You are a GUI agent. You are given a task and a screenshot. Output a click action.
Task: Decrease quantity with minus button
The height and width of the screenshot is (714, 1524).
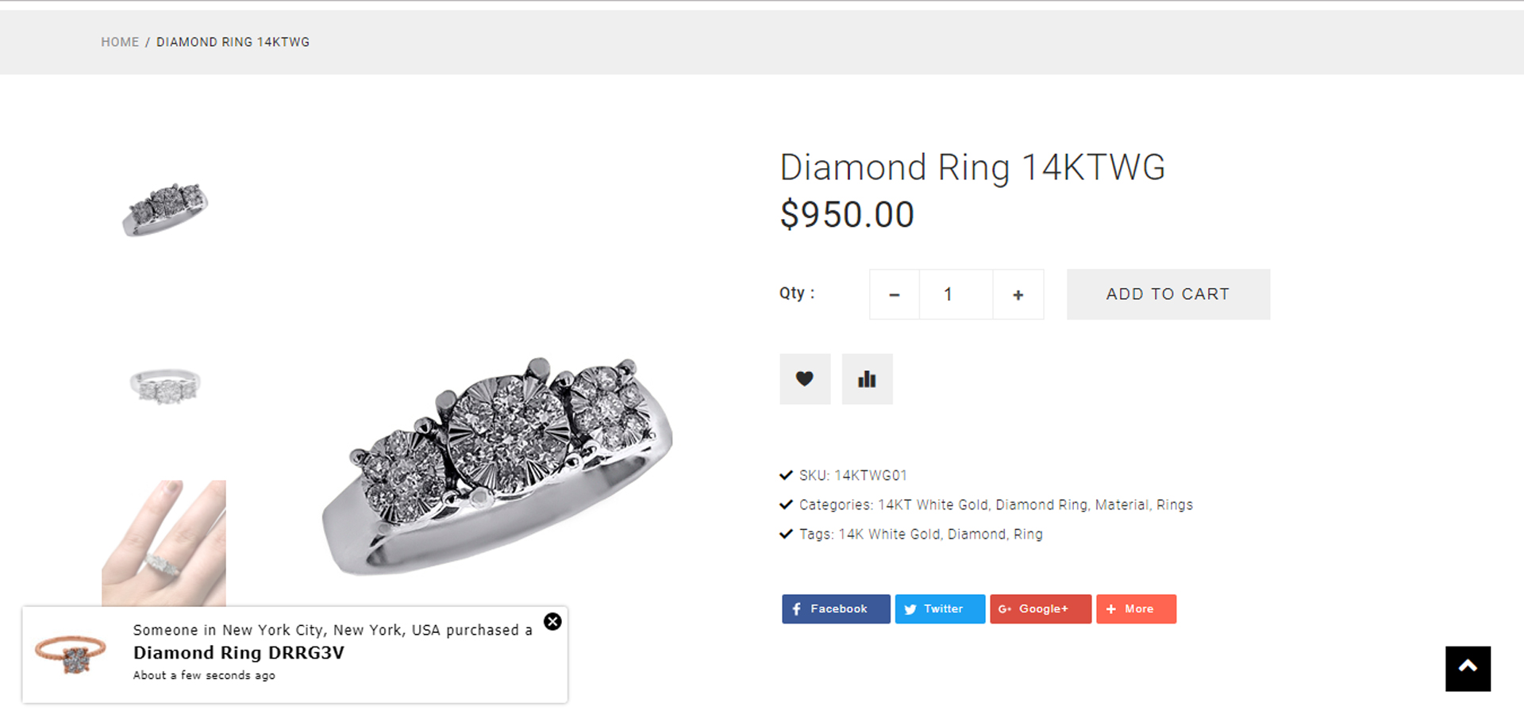tap(894, 294)
